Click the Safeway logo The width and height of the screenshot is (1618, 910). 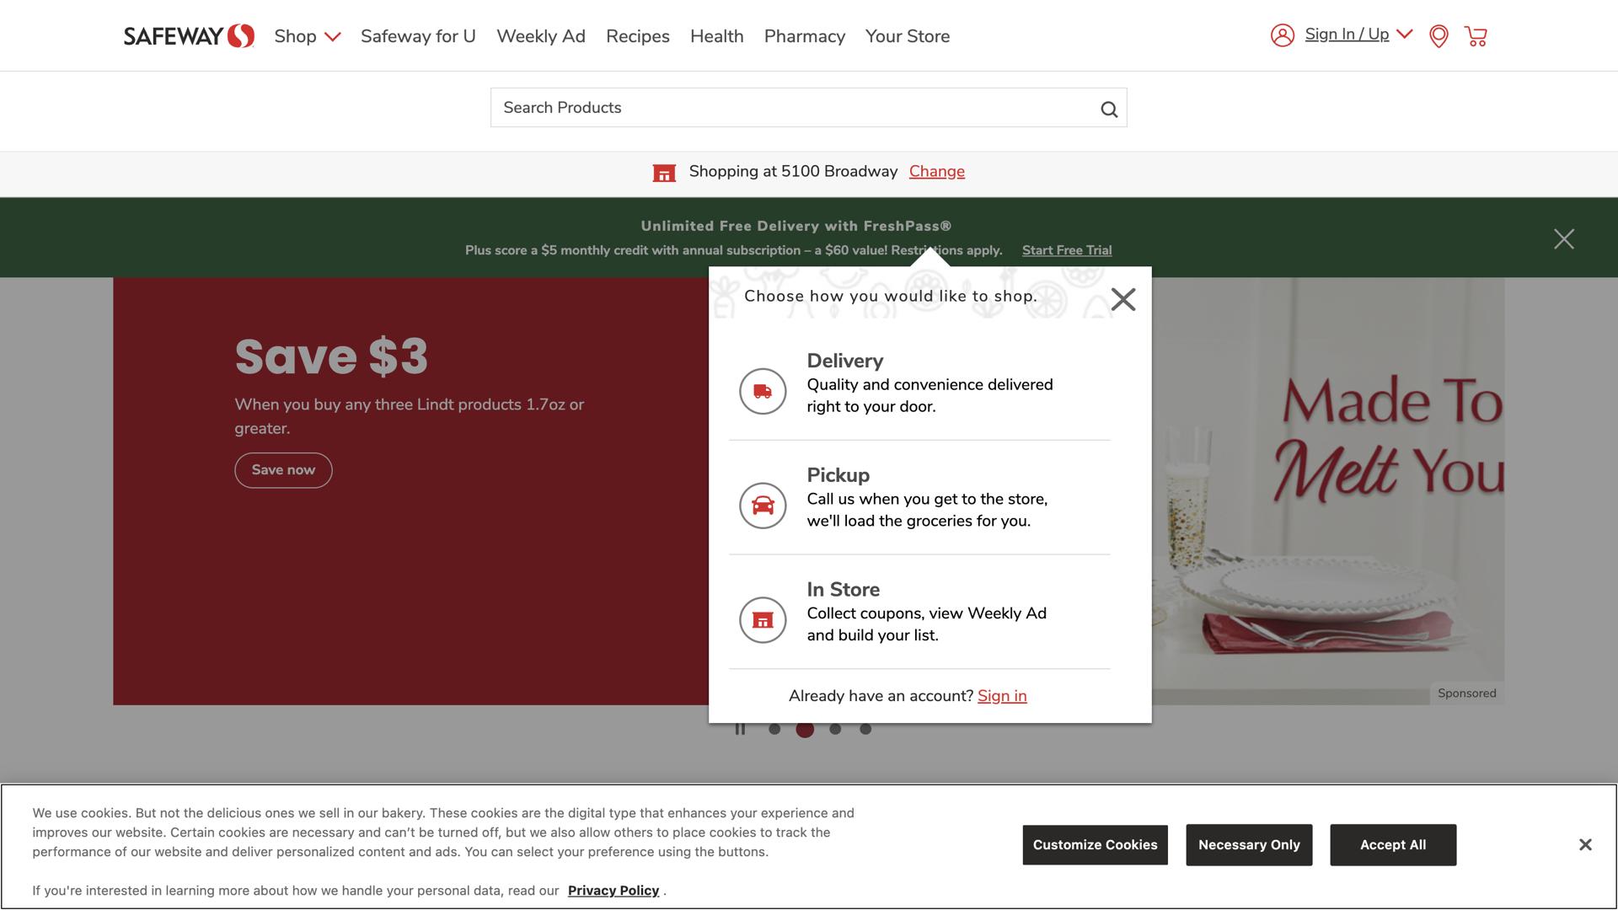click(x=189, y=36)
